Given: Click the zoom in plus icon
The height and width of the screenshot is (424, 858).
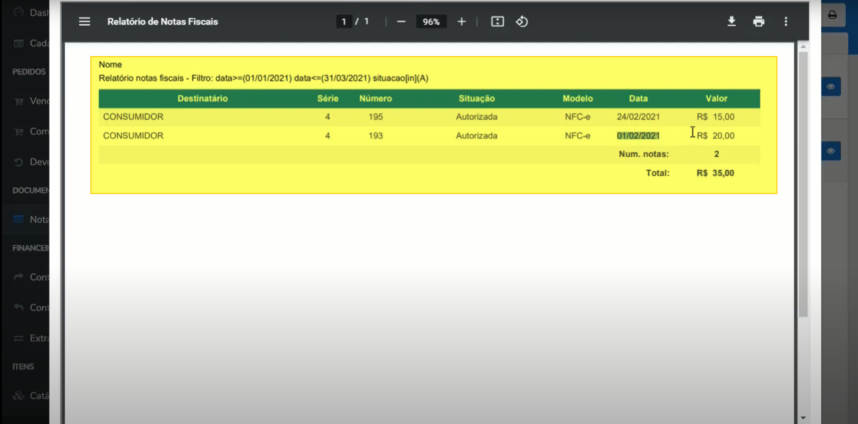Looking at the screenshot, I should click(462, 21).
